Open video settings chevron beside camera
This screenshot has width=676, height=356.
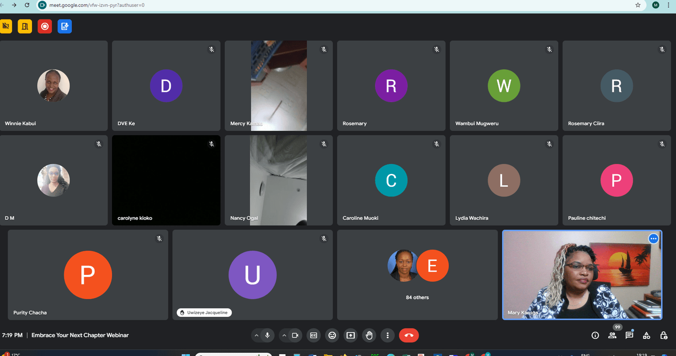click(284, 335)
